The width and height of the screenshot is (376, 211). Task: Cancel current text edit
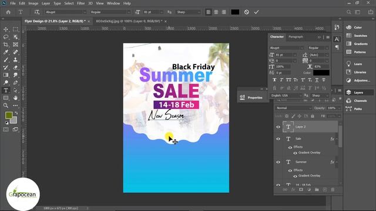247,12
